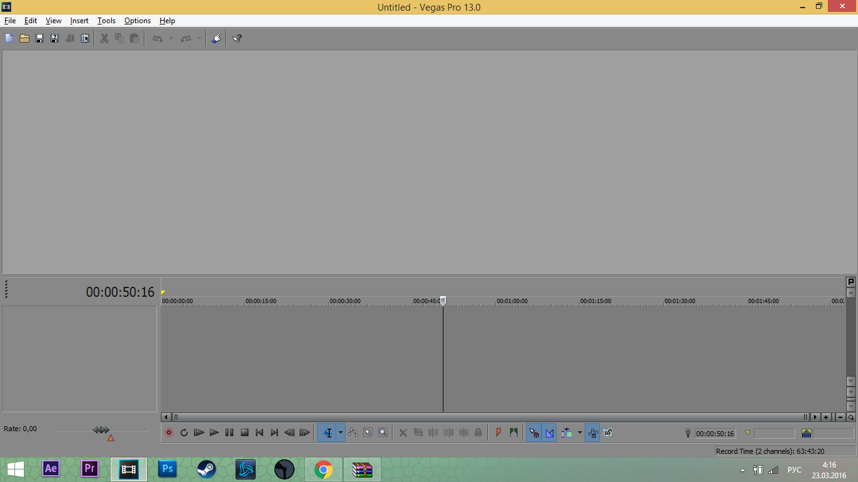Step to the previous frame
Viewport: 858px width, 482px height.
[290, 432]
